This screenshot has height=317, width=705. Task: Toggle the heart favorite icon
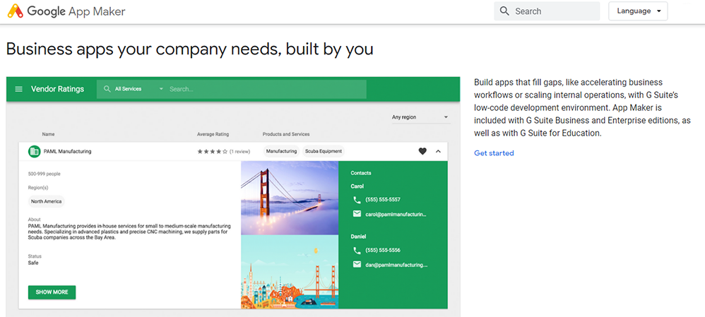coord(422,152)
